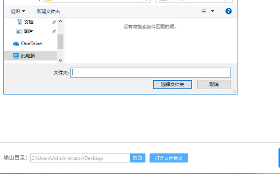
Task: Click the view mode icon
Action: click(x=204, y=11)
